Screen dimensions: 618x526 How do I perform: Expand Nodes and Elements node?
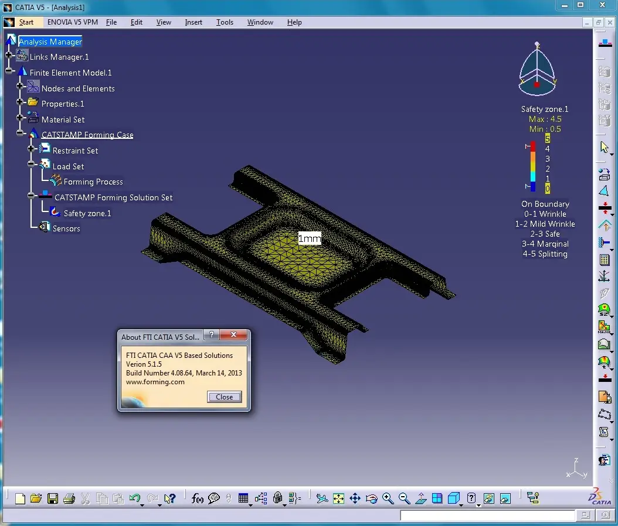pos(20,86)
